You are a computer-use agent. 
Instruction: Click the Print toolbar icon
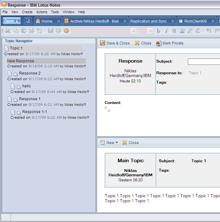pyautogui.click(x=58, y=31)
